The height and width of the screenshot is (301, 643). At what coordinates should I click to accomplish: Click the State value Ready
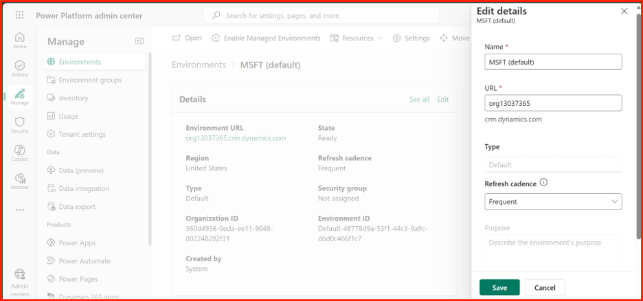click(327, 138)
